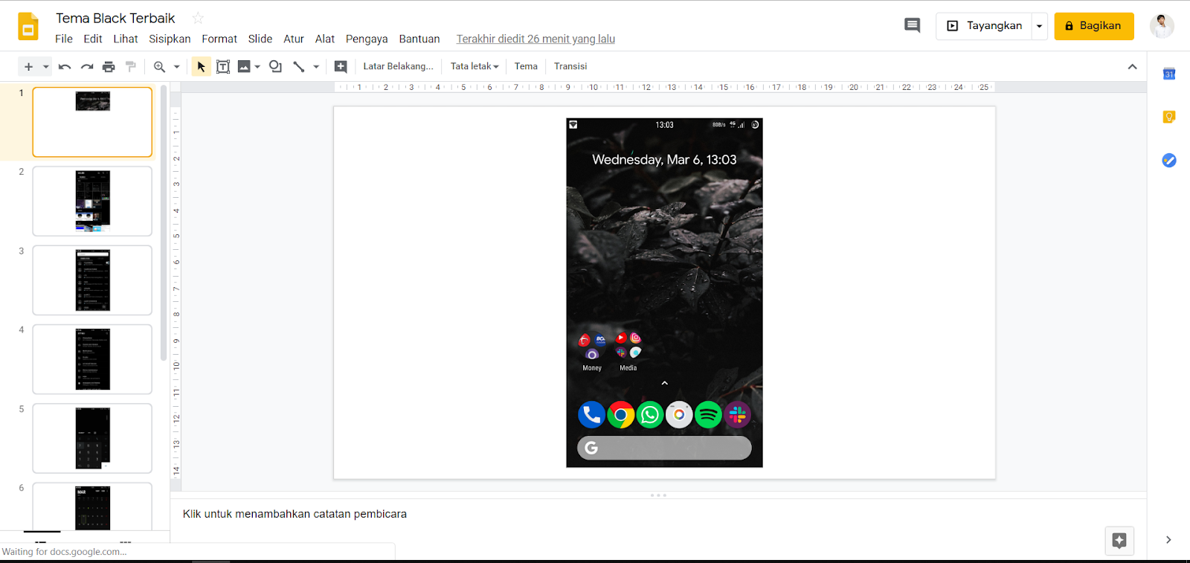Screen dimensions: 1190x563
Task: Click the add comment toolbar icon
Action: (341, 67)
